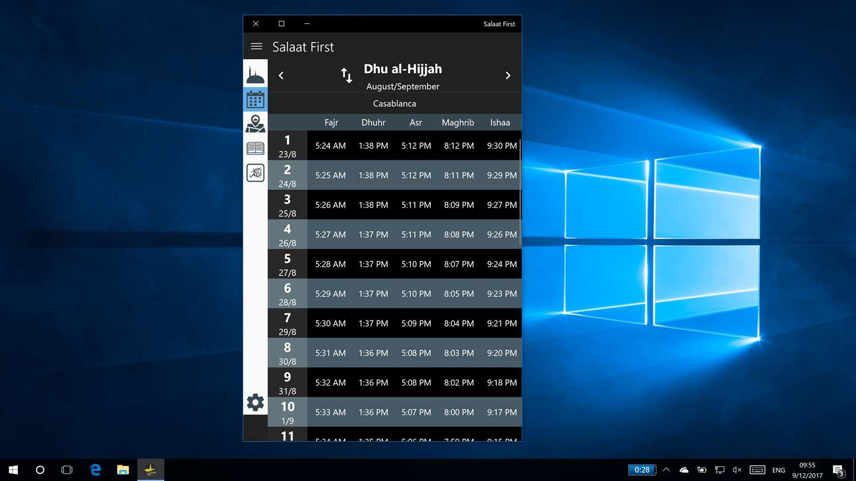Click the Maghrib column header
856x481 pixels.
458,122
